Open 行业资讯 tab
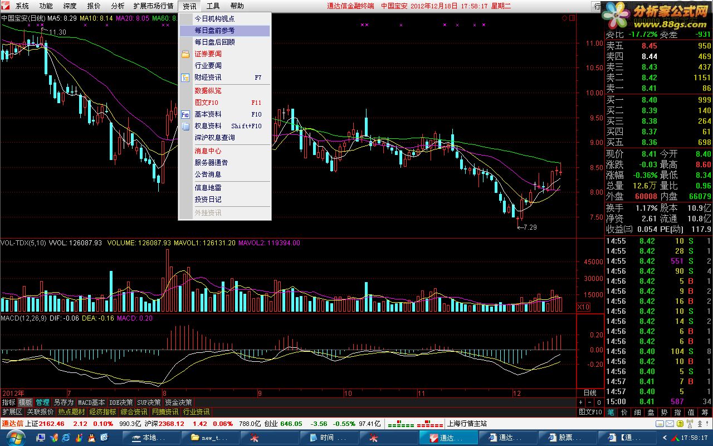 pos(196,412)
